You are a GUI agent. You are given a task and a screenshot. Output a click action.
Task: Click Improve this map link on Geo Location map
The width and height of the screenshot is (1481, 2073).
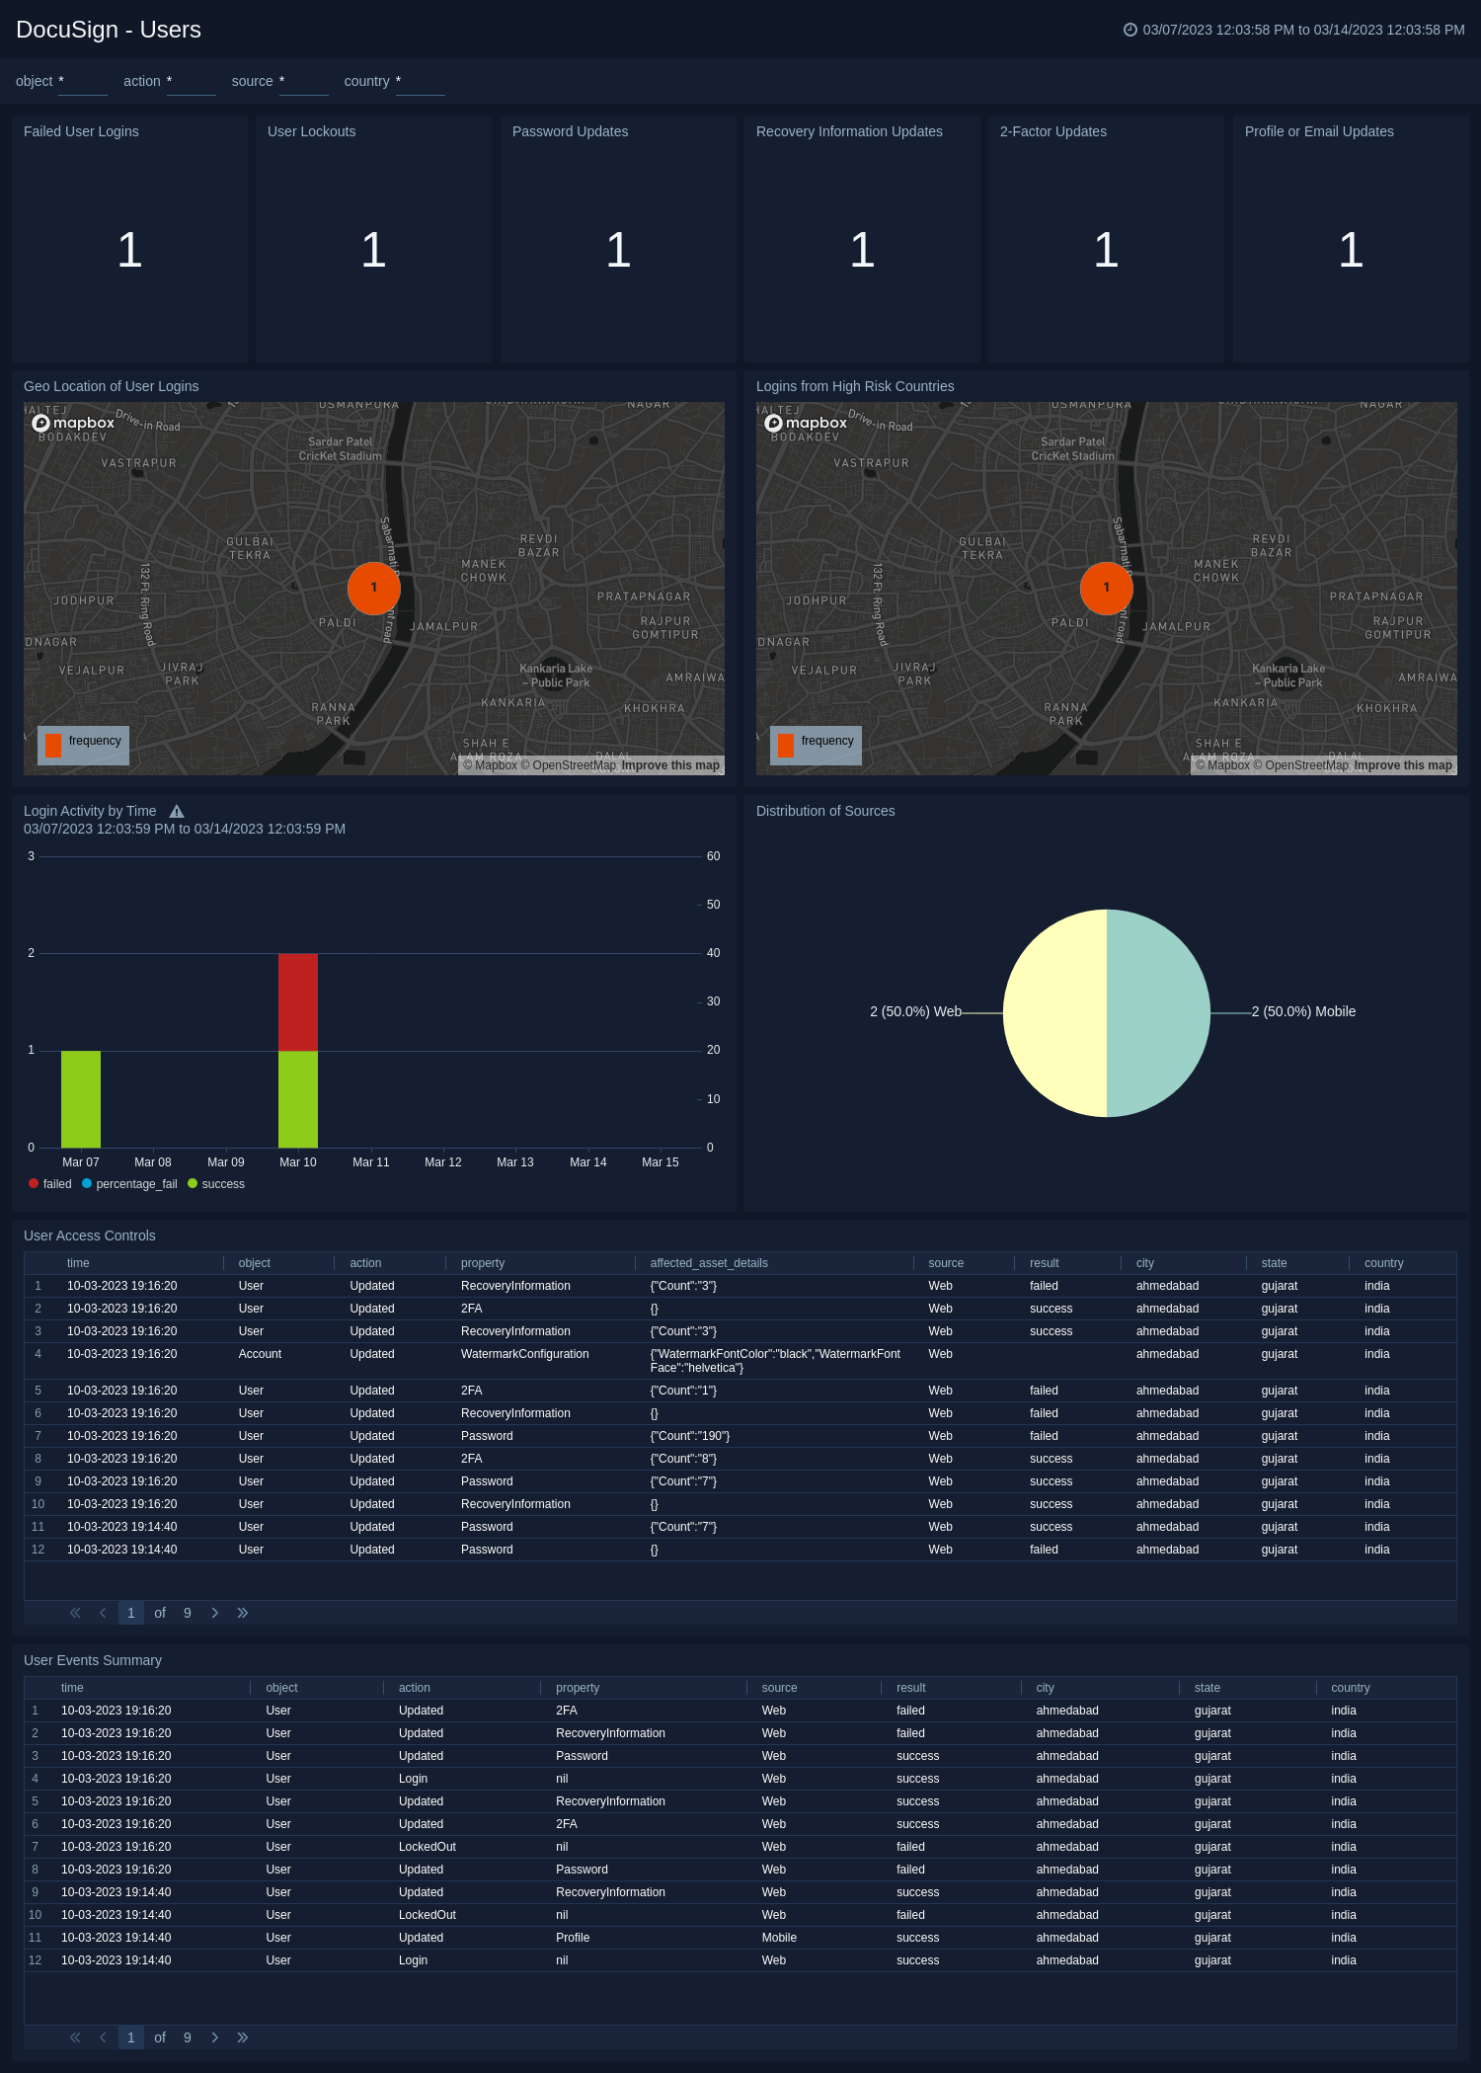point(670,765)
